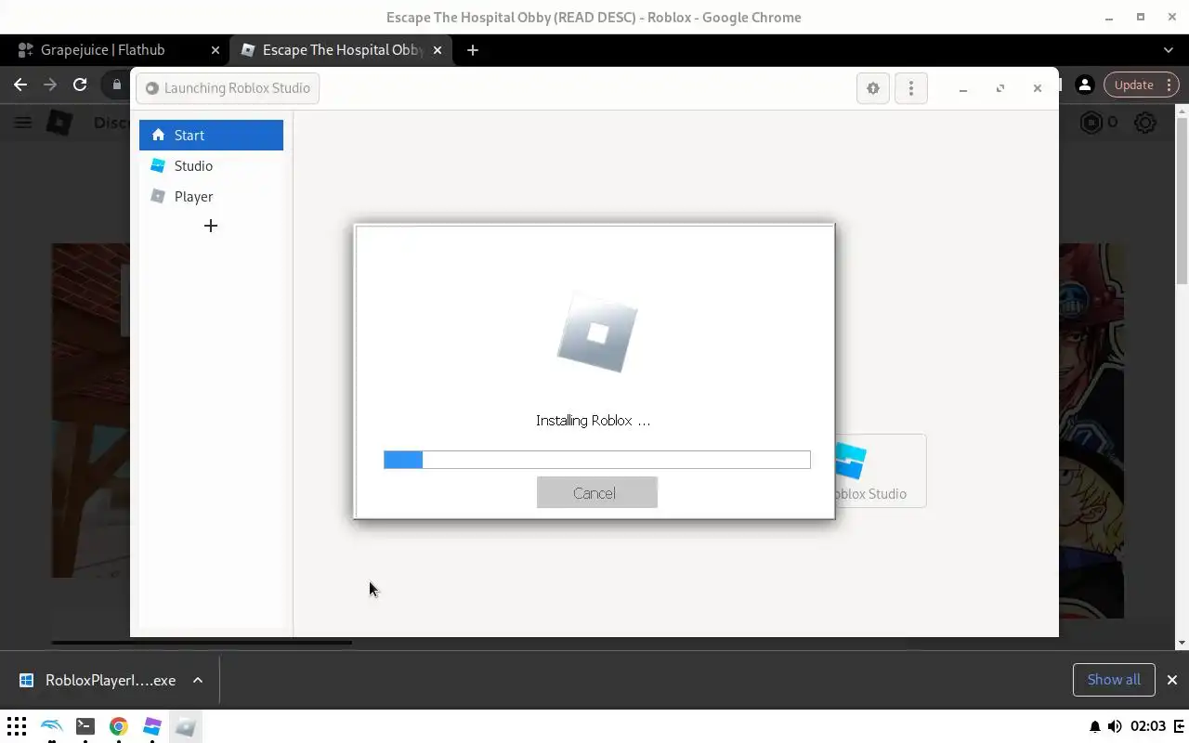Open the applications grid launcher

[17, 726]
